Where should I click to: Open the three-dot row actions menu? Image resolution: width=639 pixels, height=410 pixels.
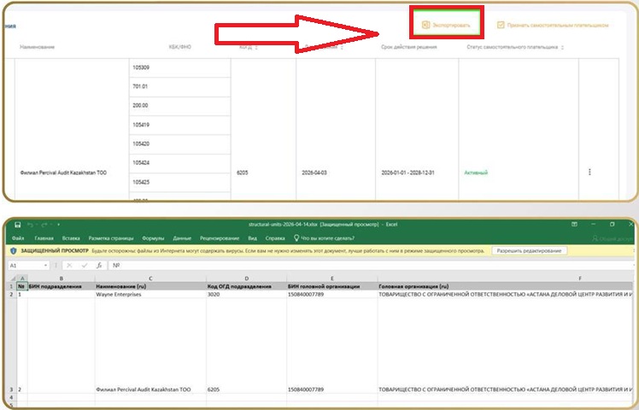[589, 172]
